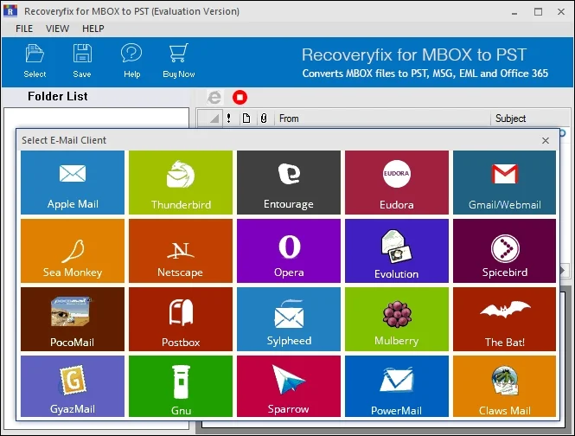
Task: Pick the Entourage client tile
Action: pos(289,183)
